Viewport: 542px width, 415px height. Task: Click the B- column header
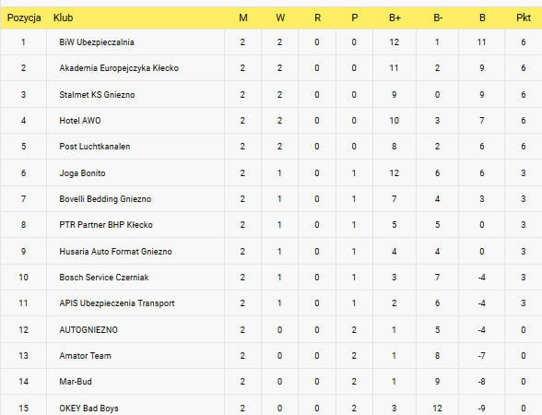(x=438, y=18)
